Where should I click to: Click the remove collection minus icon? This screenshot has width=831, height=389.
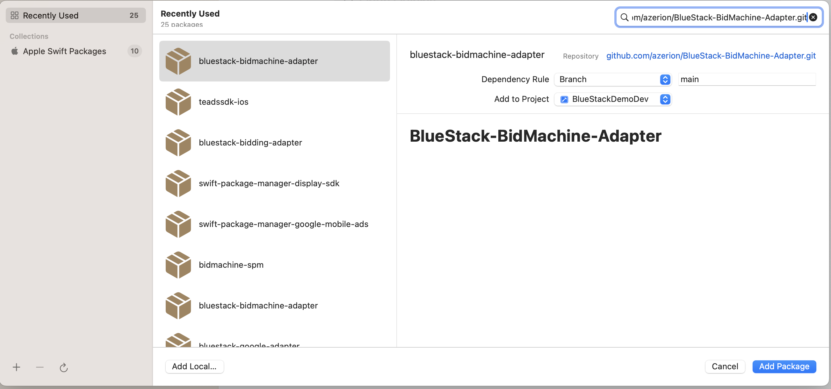tap(40, 367)
